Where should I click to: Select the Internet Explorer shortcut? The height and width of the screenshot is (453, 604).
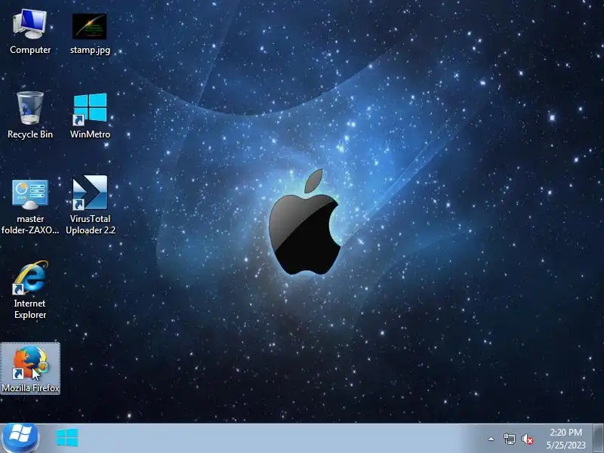pos(30,290)
